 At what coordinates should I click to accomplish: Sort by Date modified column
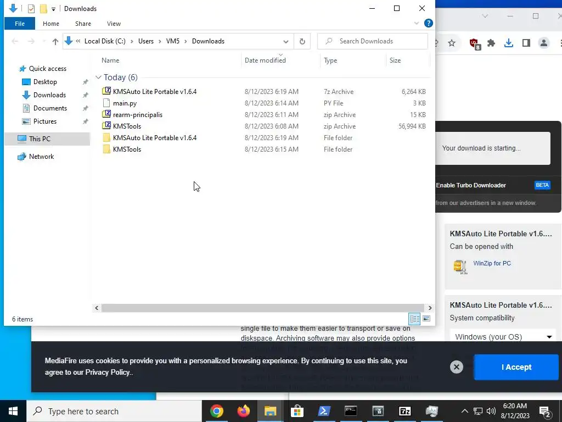coord(265,60)
